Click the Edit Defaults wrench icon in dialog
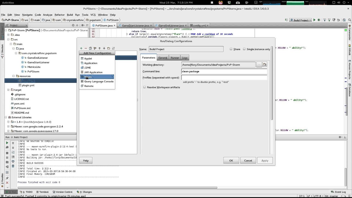This screenshot has height=198, width=352. pos(95,48)
